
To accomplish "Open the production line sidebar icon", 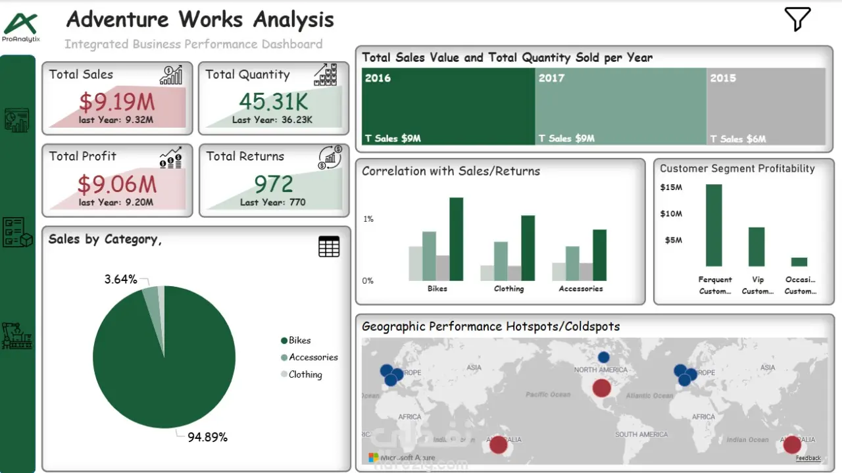I will [17, 336].
